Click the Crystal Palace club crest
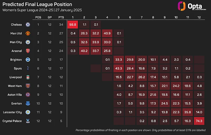Image resolution: width=211 pixels, height=135 pixels. pyautogui.click(x=28, y=121)
